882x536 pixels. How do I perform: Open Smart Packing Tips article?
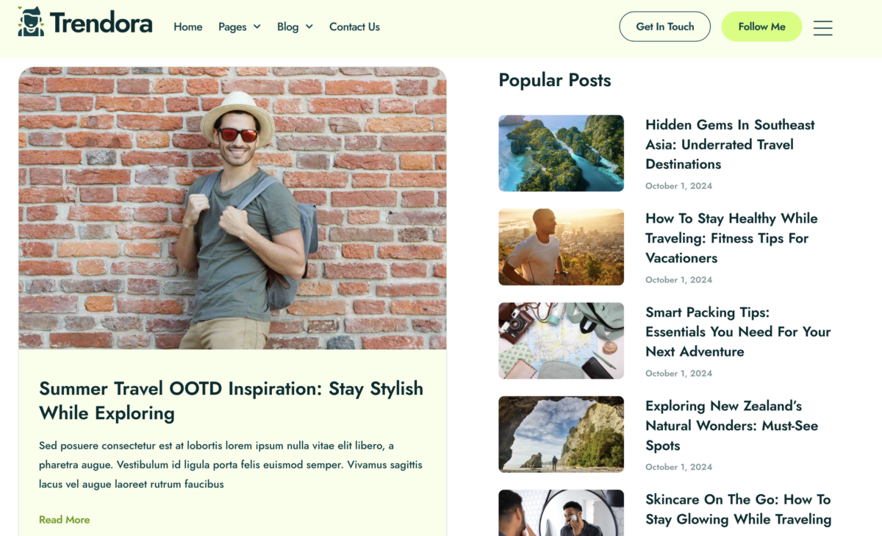click(738, 332)
